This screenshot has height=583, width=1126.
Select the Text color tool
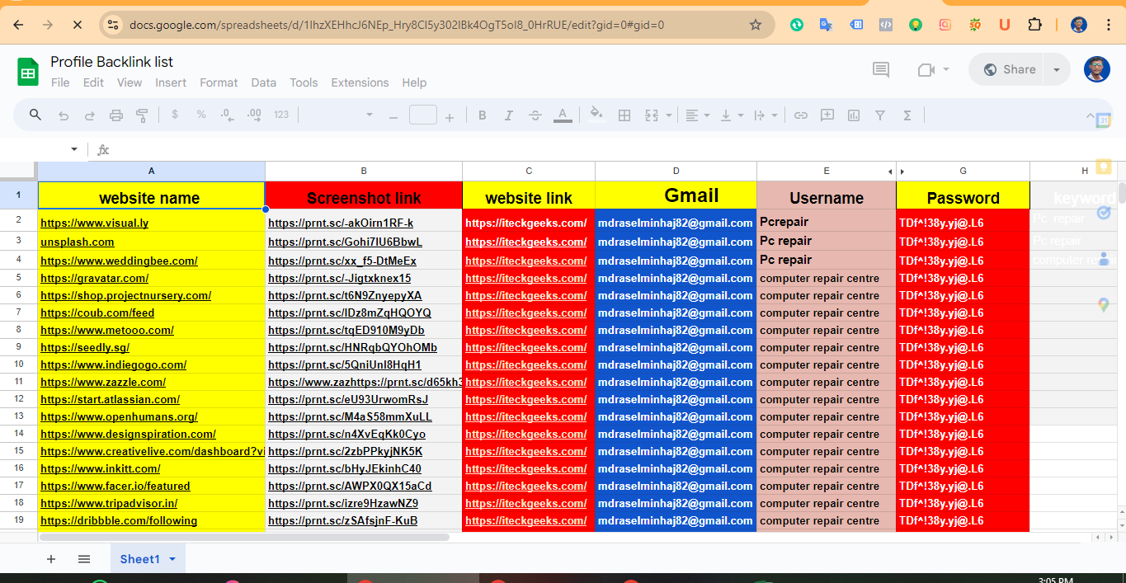point(563,115)
